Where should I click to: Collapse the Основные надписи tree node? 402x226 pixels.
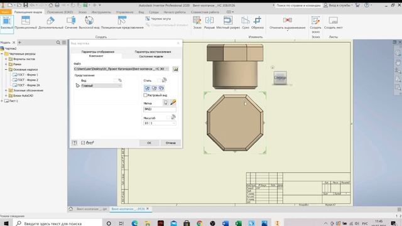tap(6, 70)
